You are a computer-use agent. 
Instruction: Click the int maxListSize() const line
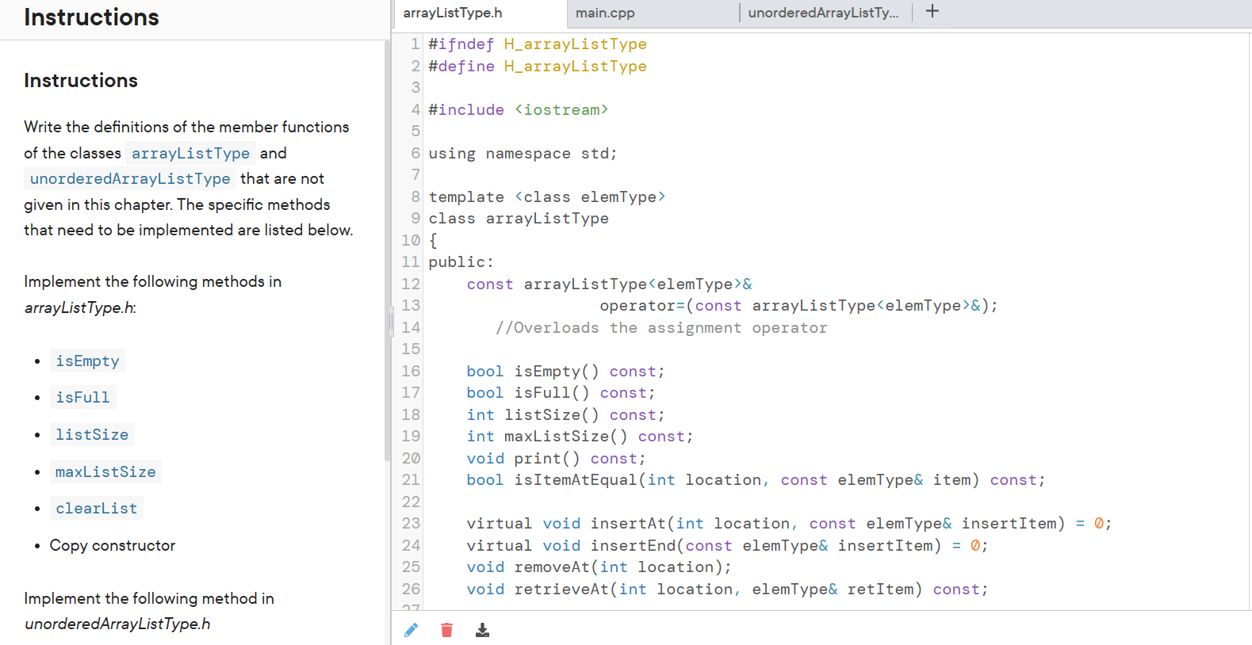[580, 437]
